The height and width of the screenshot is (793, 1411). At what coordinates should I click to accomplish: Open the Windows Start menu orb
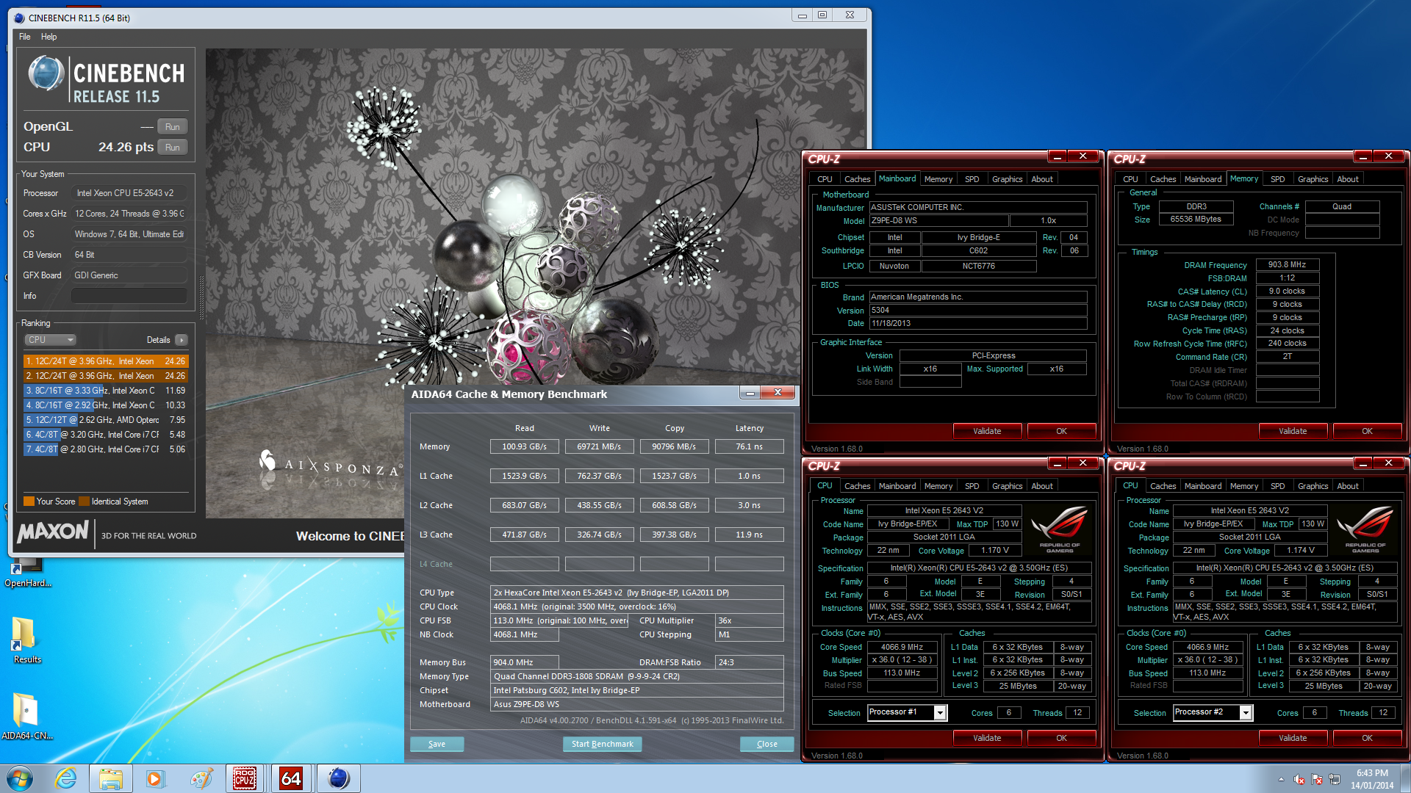click(x=20, y=778)
